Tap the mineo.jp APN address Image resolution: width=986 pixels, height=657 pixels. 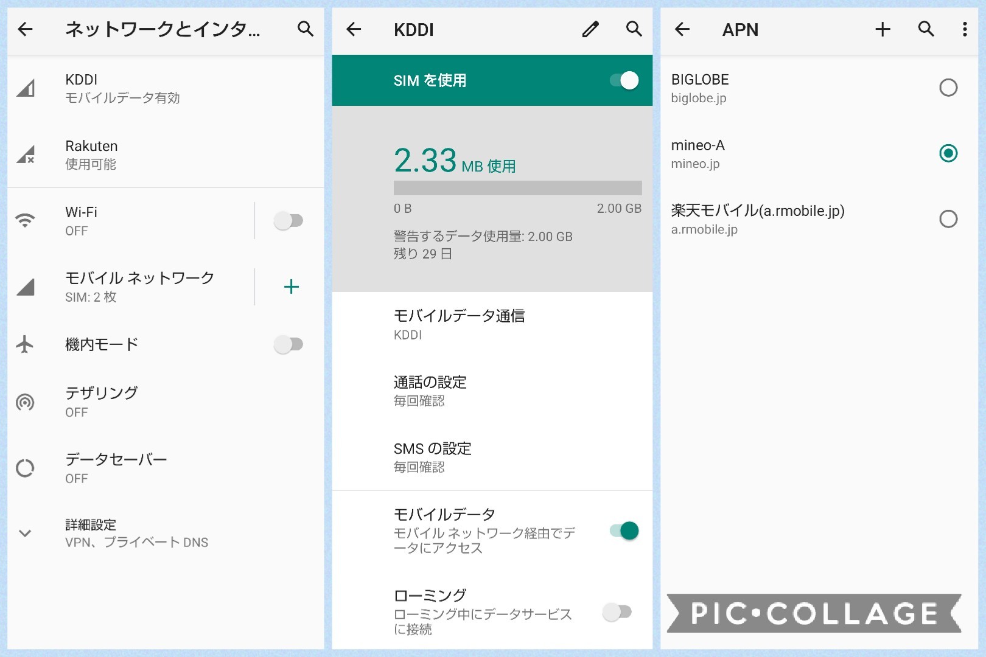coord(696,164)
